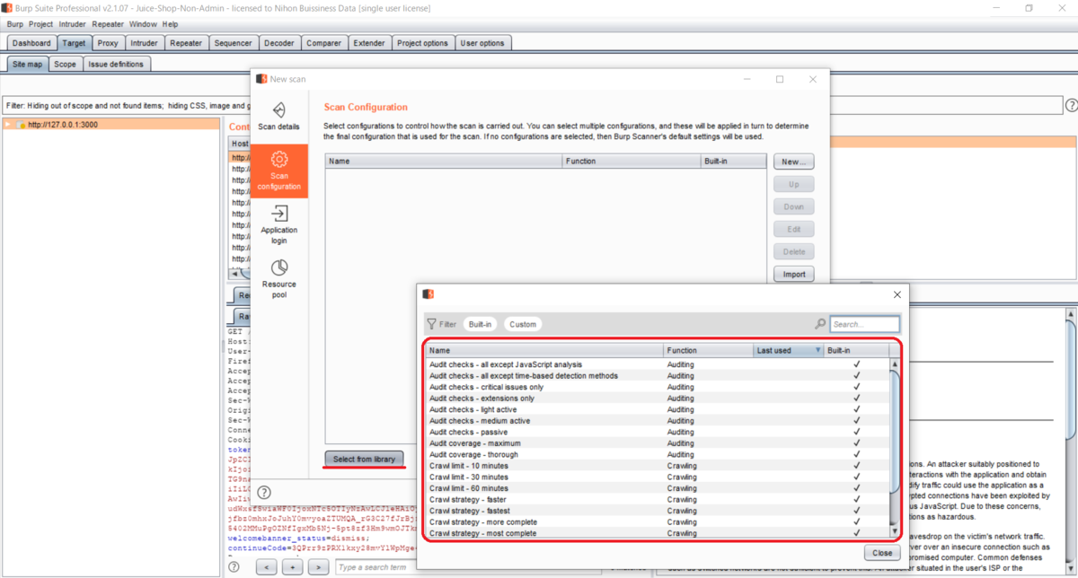Select Crawl strategy - most complete row
This screenshot has height=578, width=1078.
pos(657,533)
